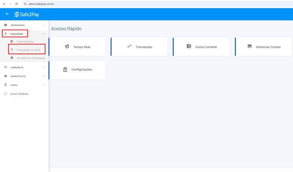This screenshot has width=293, height=172.
Task: Expand Cobranças using its chevron
Action: 44,67
